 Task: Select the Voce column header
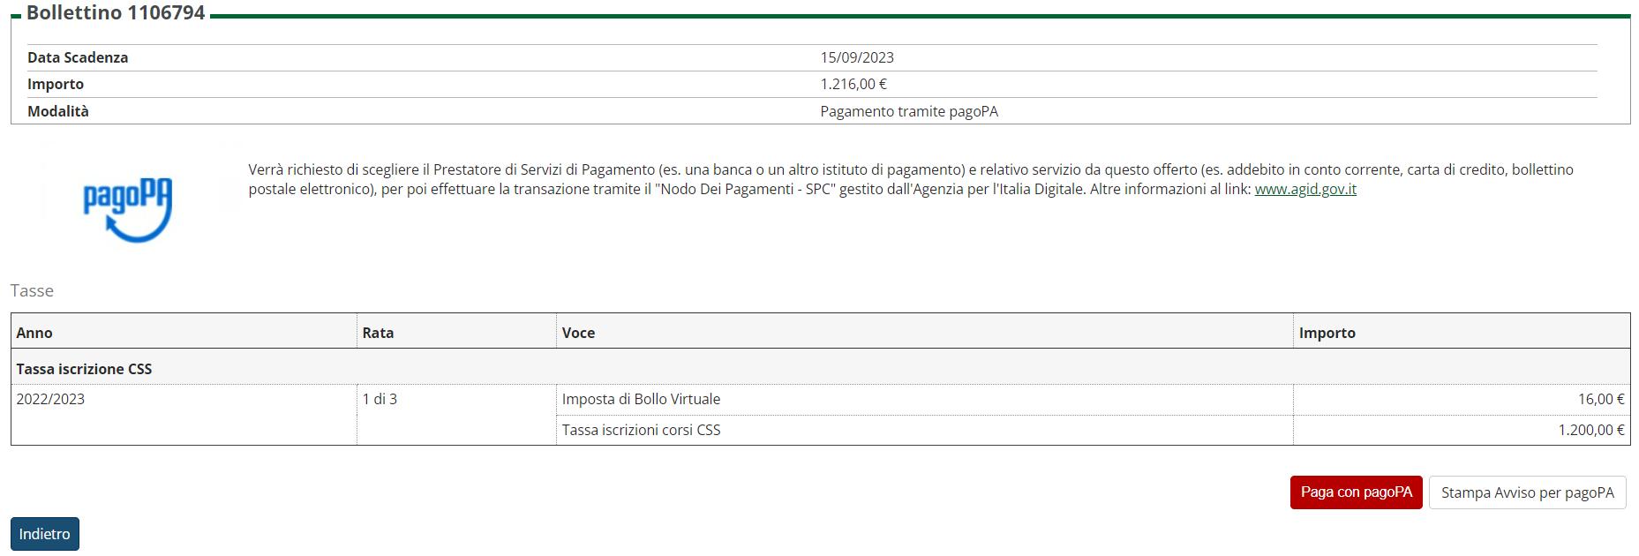tap(578, 333)
